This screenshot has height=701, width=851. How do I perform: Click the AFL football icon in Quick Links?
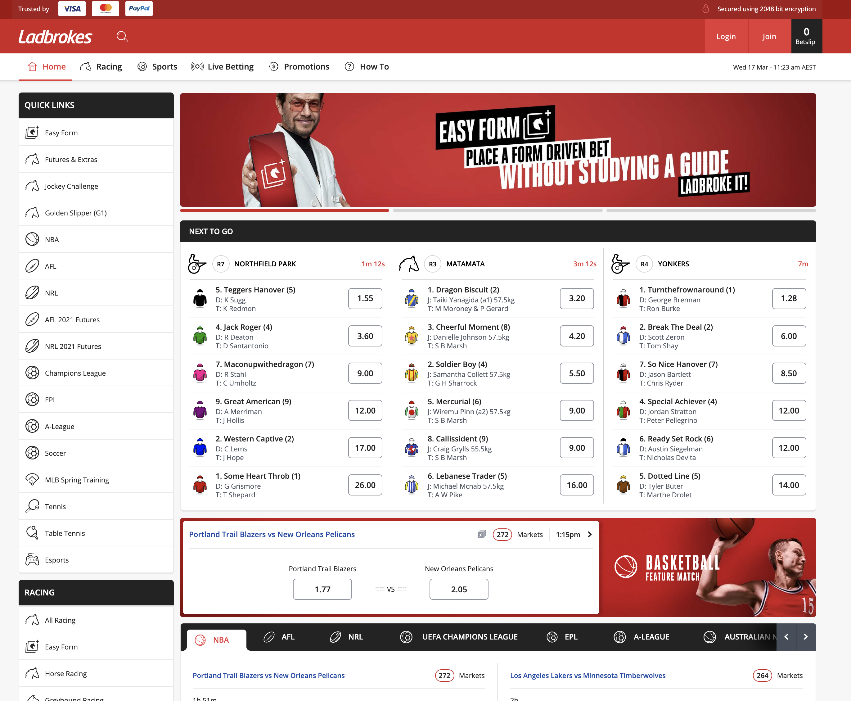[32, 266]
